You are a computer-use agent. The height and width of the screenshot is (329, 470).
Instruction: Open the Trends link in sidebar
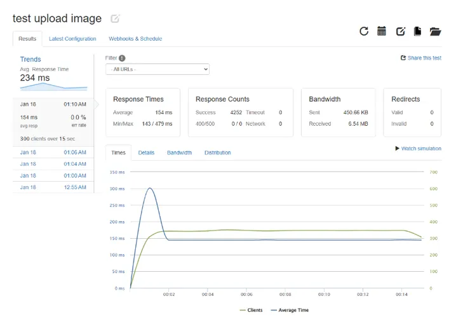pos(30,60)
